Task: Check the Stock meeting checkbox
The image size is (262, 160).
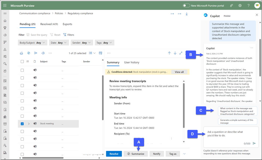Action: (22, 124)
